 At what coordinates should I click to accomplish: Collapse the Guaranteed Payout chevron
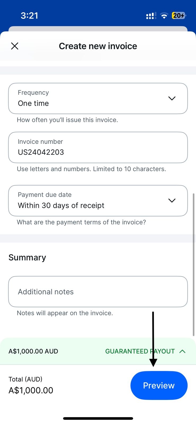(x=182, y=351)
